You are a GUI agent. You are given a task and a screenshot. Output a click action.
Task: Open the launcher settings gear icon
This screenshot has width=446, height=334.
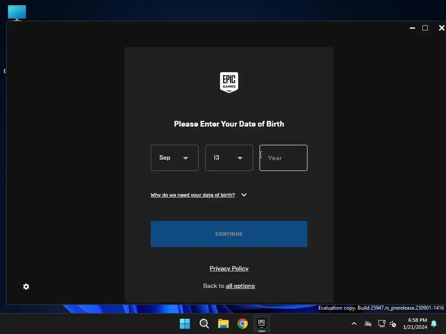[26, 287]
